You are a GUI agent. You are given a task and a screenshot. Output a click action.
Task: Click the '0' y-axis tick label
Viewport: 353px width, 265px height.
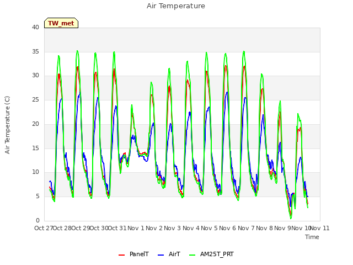coord(38,220)
